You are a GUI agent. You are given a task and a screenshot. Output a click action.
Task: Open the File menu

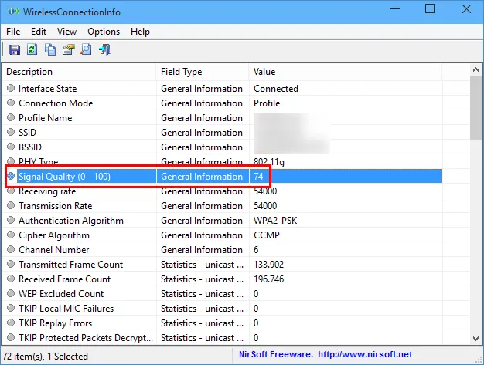(13, 32)
